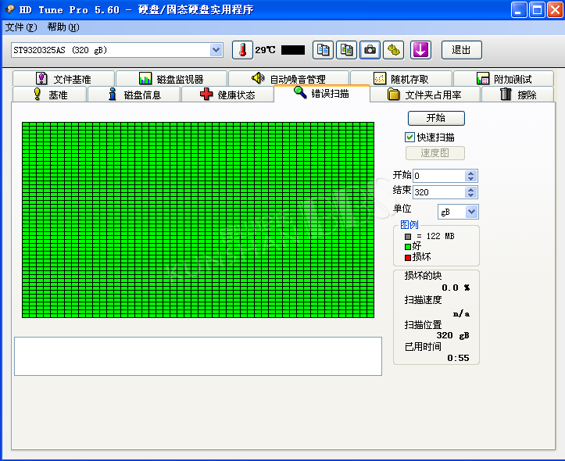
Task: Click the purple down-arrow minimize-to-tray icon
Action: pyautogui.click(x=420, y=50)
